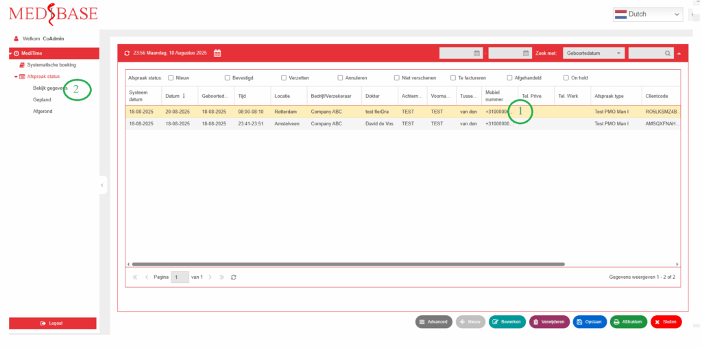
Task: Collapse the sidebar with the left chevron handle
Action: 102,185
